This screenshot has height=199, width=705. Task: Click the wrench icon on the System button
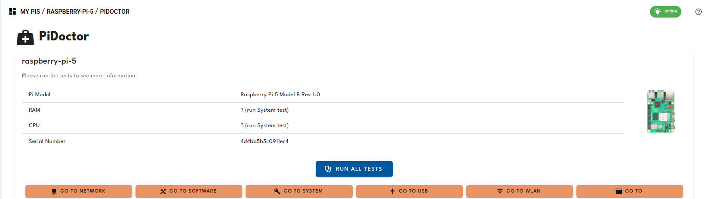point(277,191)
